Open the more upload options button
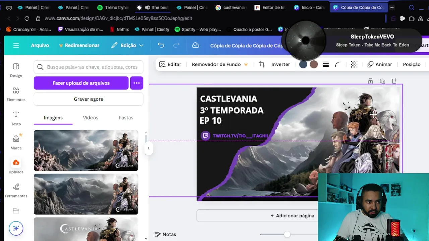 137,83
